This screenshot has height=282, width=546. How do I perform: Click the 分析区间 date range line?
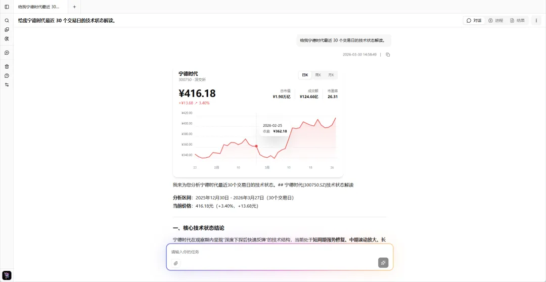coord(233,198)
